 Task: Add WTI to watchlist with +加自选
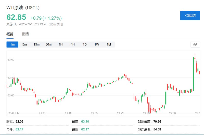click(190, 15)
